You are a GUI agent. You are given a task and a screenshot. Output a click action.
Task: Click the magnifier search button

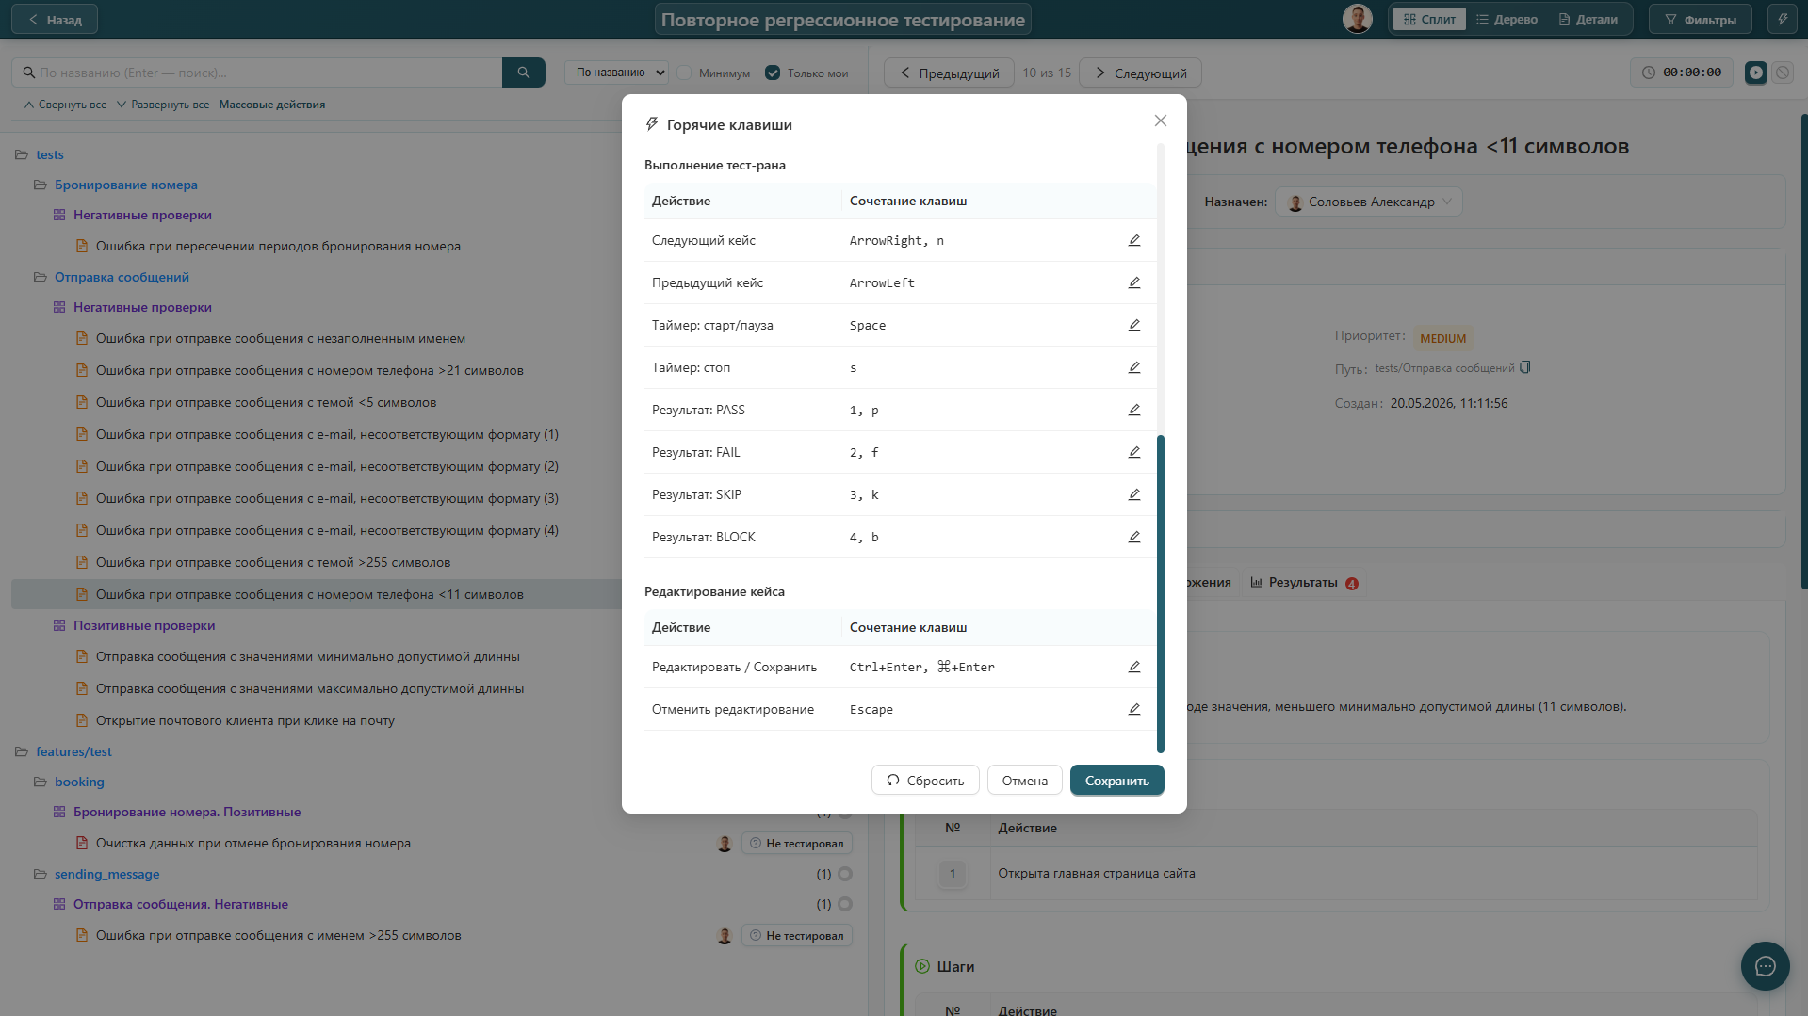pos(524,73)
